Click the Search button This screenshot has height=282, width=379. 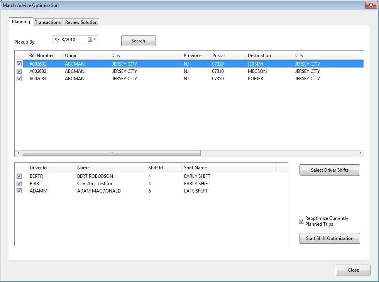click(x=138, y=41)
